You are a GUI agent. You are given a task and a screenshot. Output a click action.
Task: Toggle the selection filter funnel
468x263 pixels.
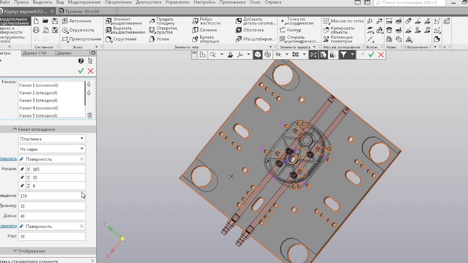[344, 54]
